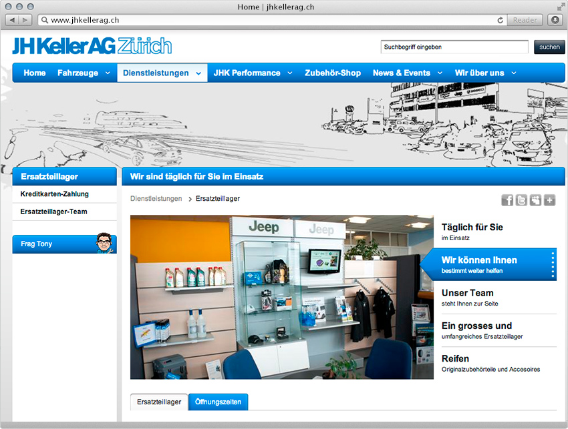Reload the page with refresh icon
Viewport: 568px width, 429px height.
coord(501,20)
